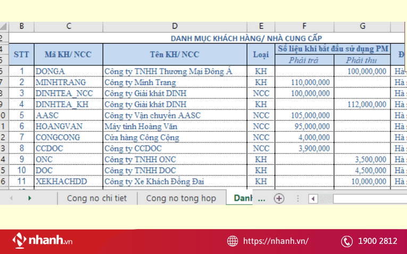Select the AASC code cell
Viewport: 407px width, 254px height.
point(69,115)
